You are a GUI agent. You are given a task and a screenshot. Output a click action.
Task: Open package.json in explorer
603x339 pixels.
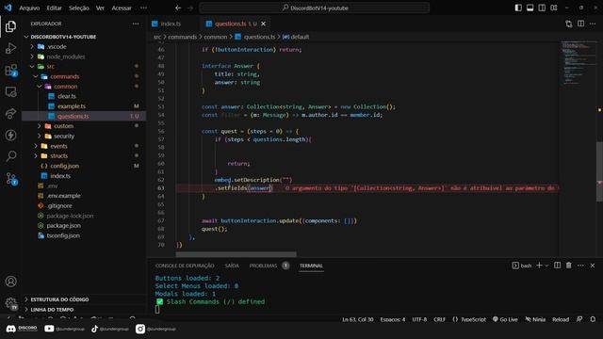(x=63, y=226)
